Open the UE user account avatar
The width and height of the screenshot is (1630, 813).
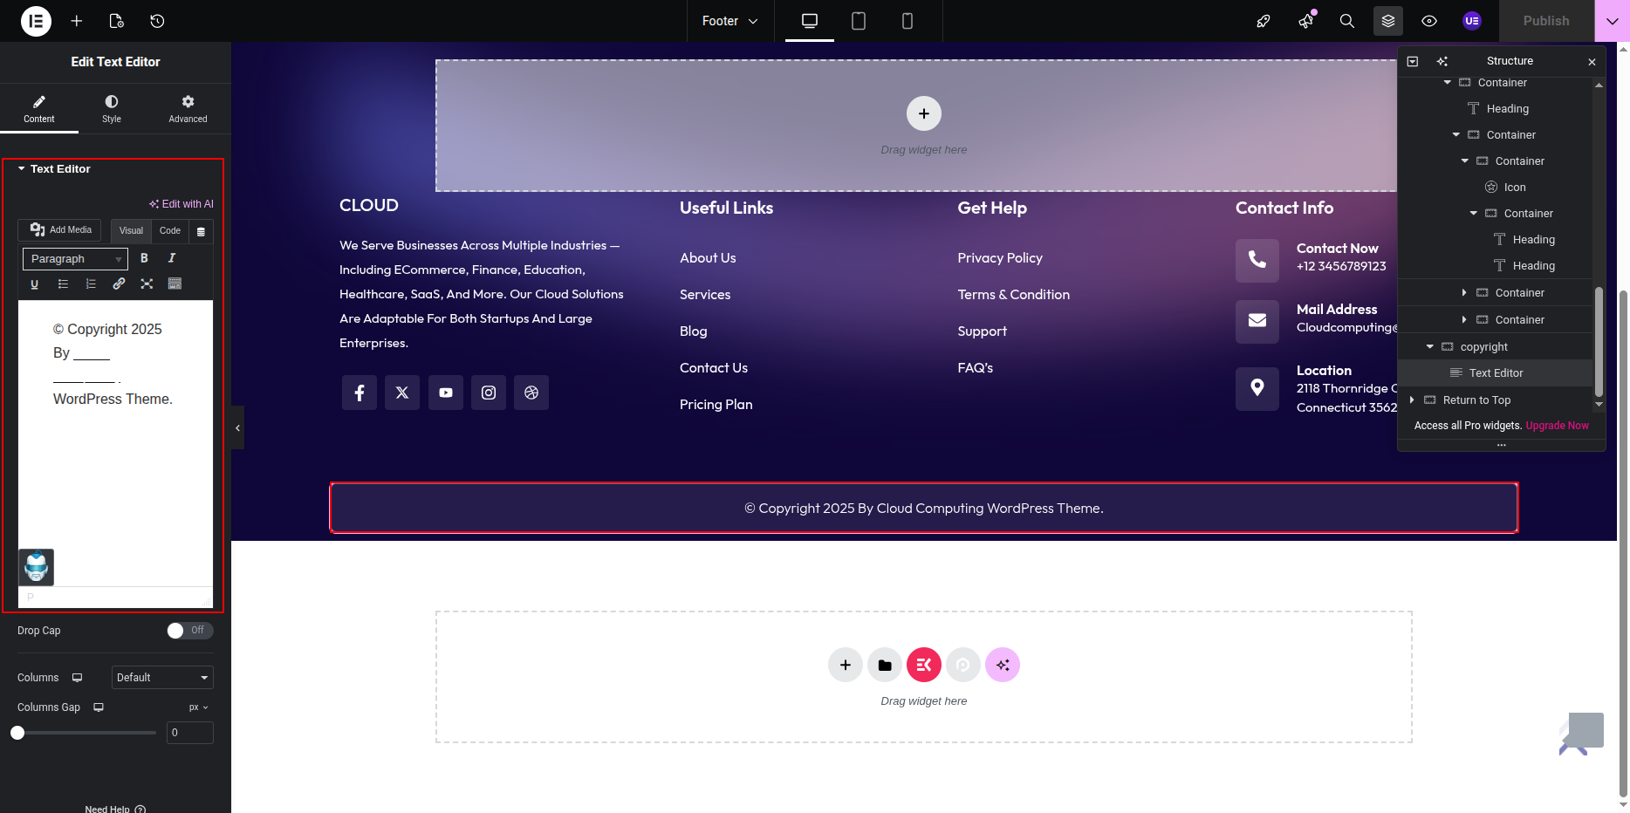click(x=1472, y=21)
